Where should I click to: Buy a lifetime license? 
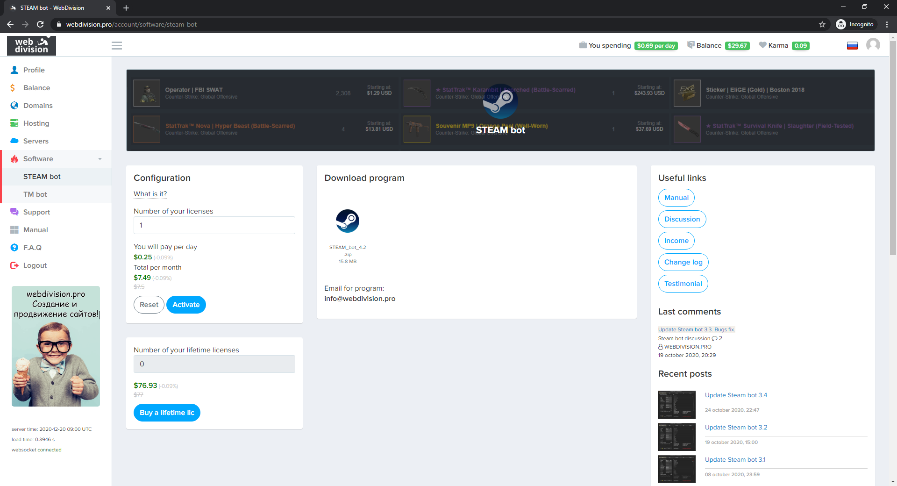click(167, 413)
